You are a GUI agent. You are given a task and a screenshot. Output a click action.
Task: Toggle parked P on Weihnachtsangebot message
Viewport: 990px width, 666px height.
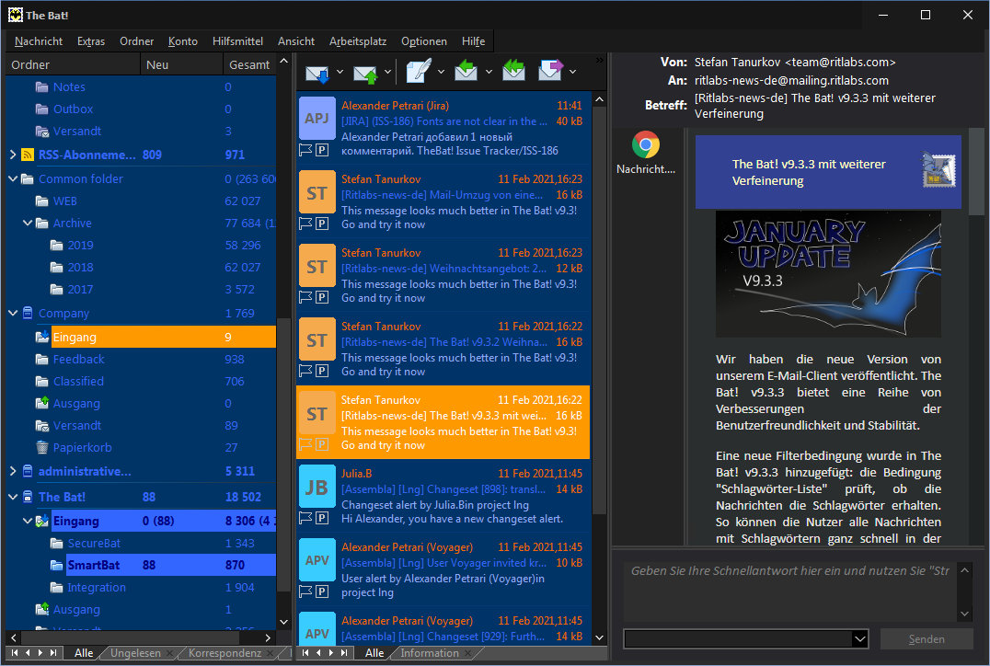coord(322,297)
